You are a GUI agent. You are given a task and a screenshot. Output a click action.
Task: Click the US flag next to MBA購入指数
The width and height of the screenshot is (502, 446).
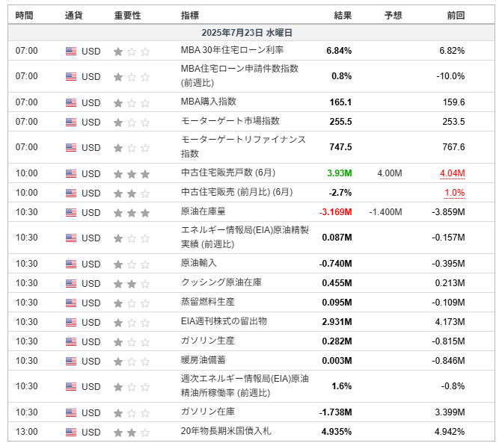point(71,102)
